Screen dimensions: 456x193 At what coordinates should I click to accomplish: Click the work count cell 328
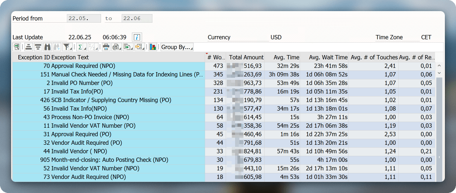(x=215, y=83)
